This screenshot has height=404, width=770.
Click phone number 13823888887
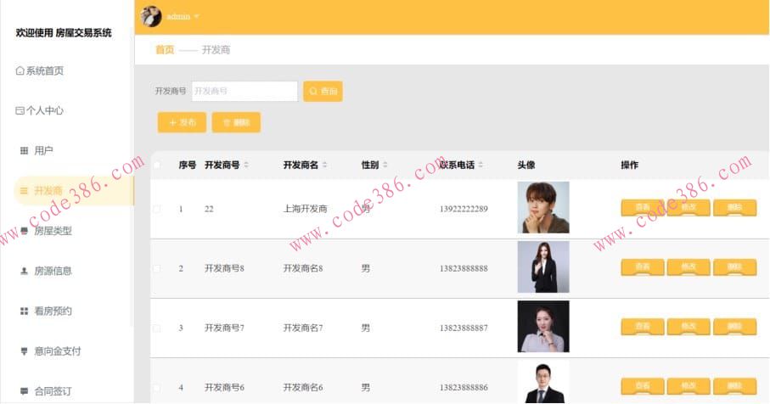(464, 328)
